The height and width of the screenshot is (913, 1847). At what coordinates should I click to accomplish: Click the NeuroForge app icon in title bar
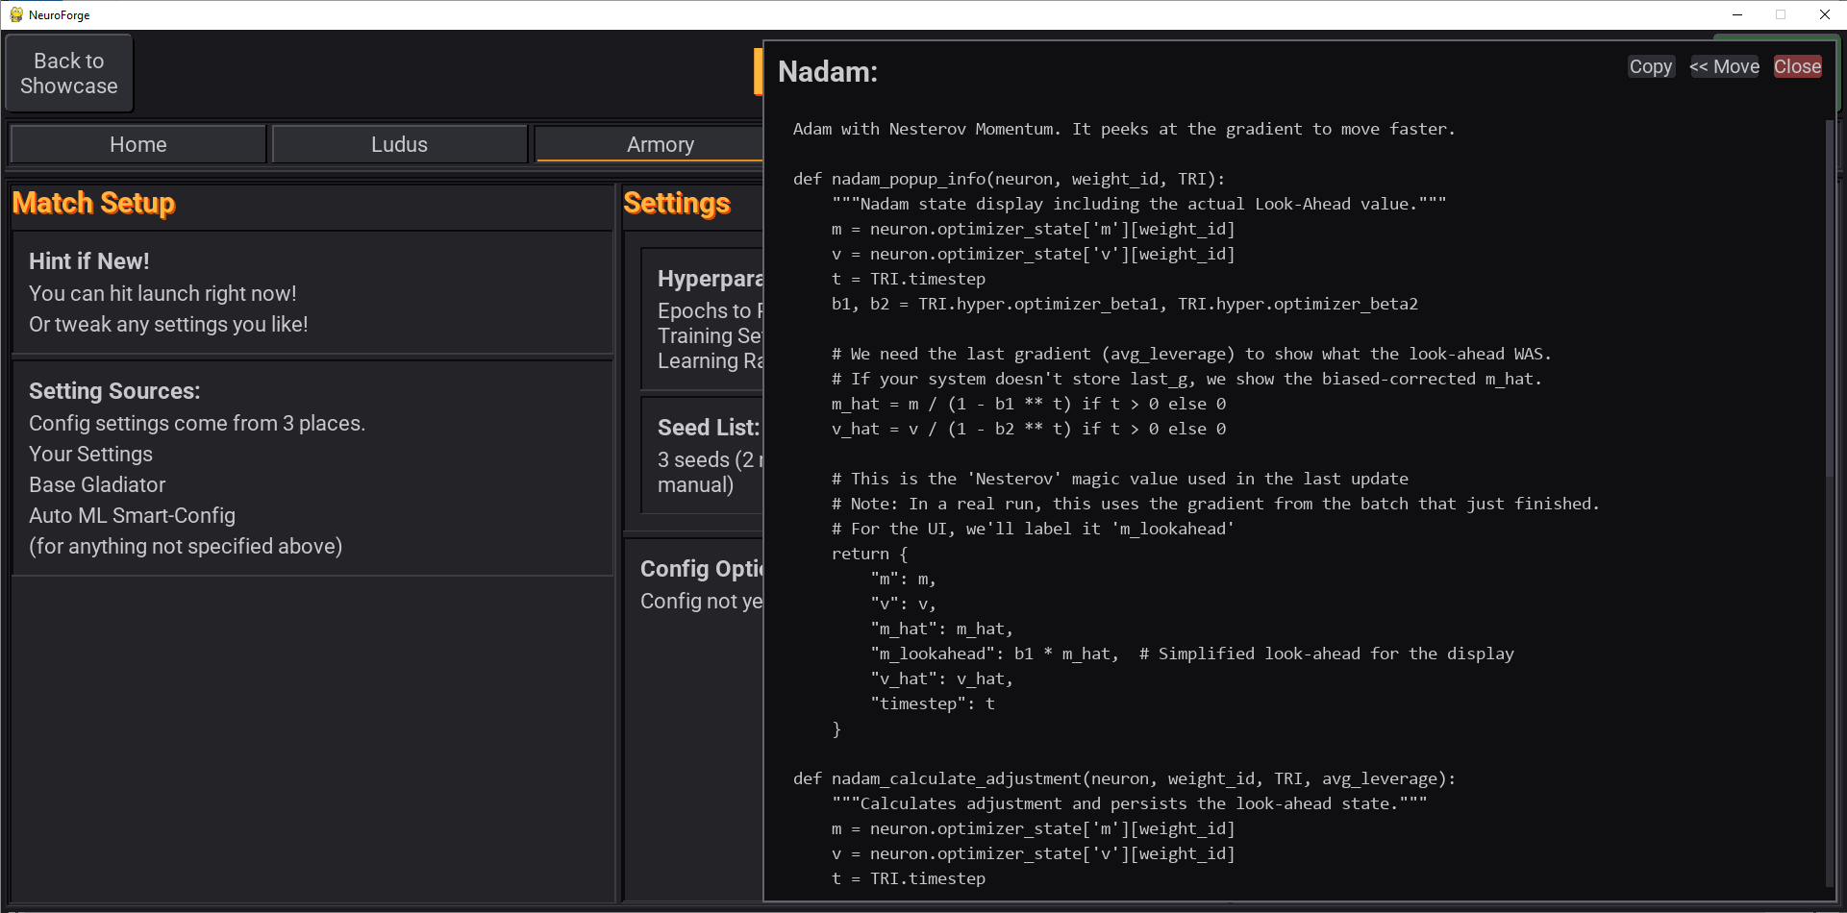point(15,14)
